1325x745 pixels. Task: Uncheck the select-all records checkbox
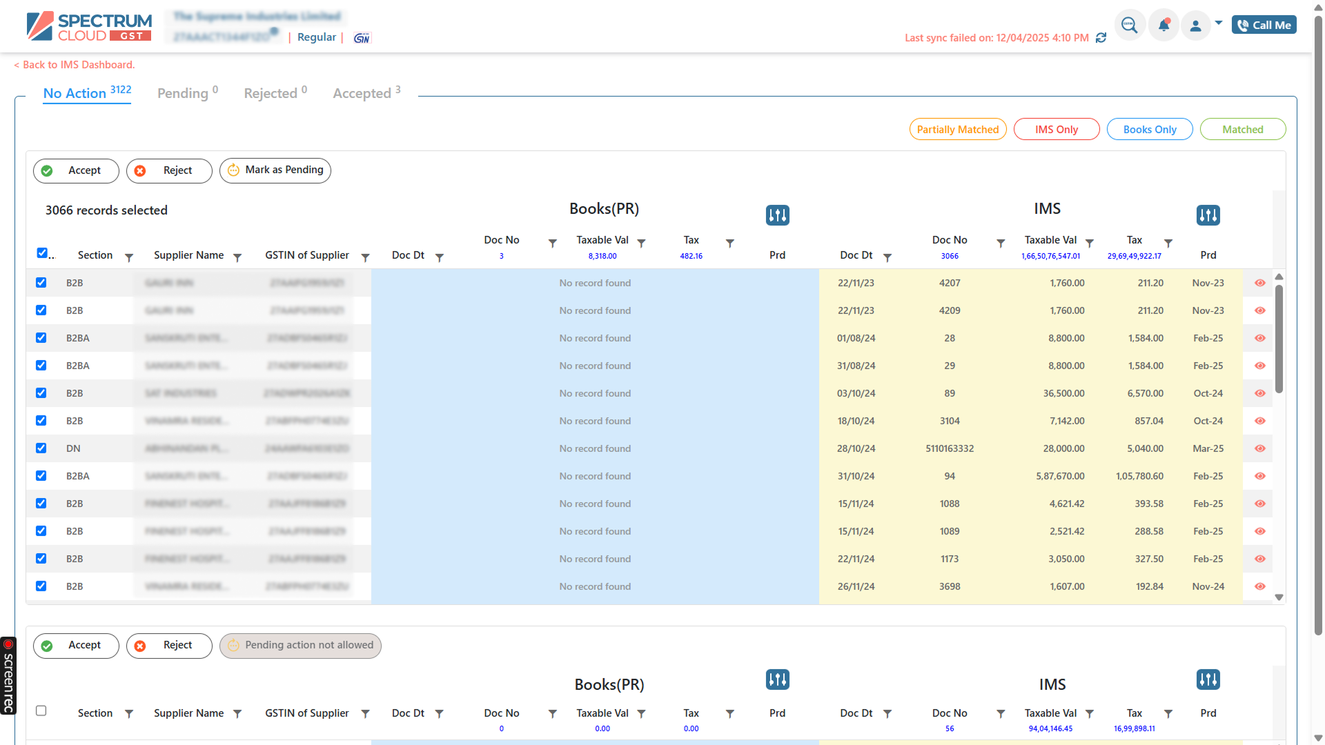click(41, 252)
